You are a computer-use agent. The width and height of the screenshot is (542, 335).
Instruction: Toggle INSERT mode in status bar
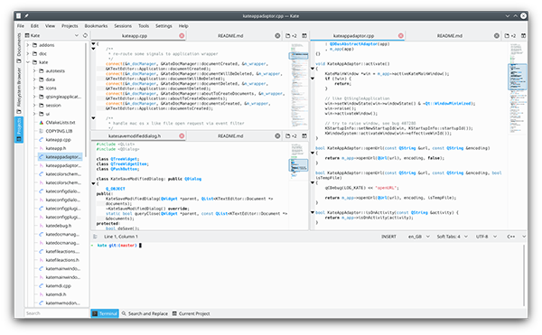pyautogui.click(x=388, y=237)
